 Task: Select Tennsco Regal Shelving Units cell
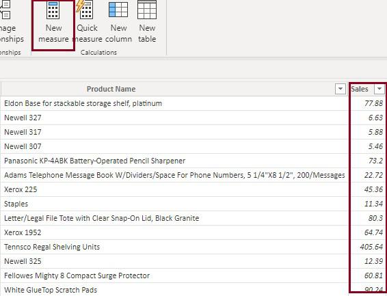174,247
